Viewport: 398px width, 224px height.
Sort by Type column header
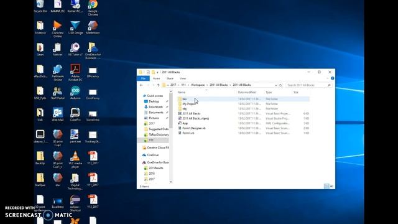(x=269, y=93)
